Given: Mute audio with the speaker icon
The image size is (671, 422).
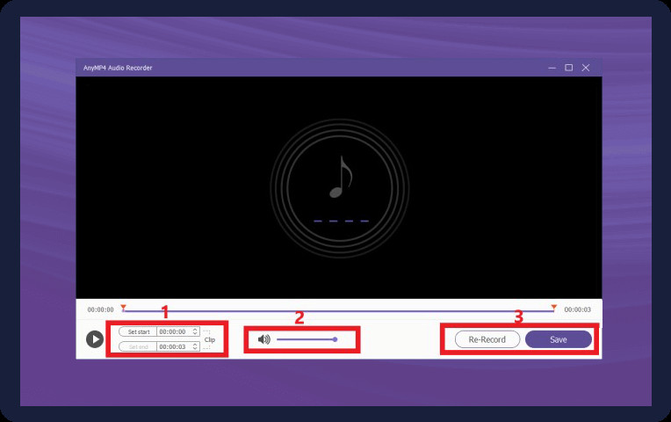Looking at the screenshot, I should tap(264, 339).
